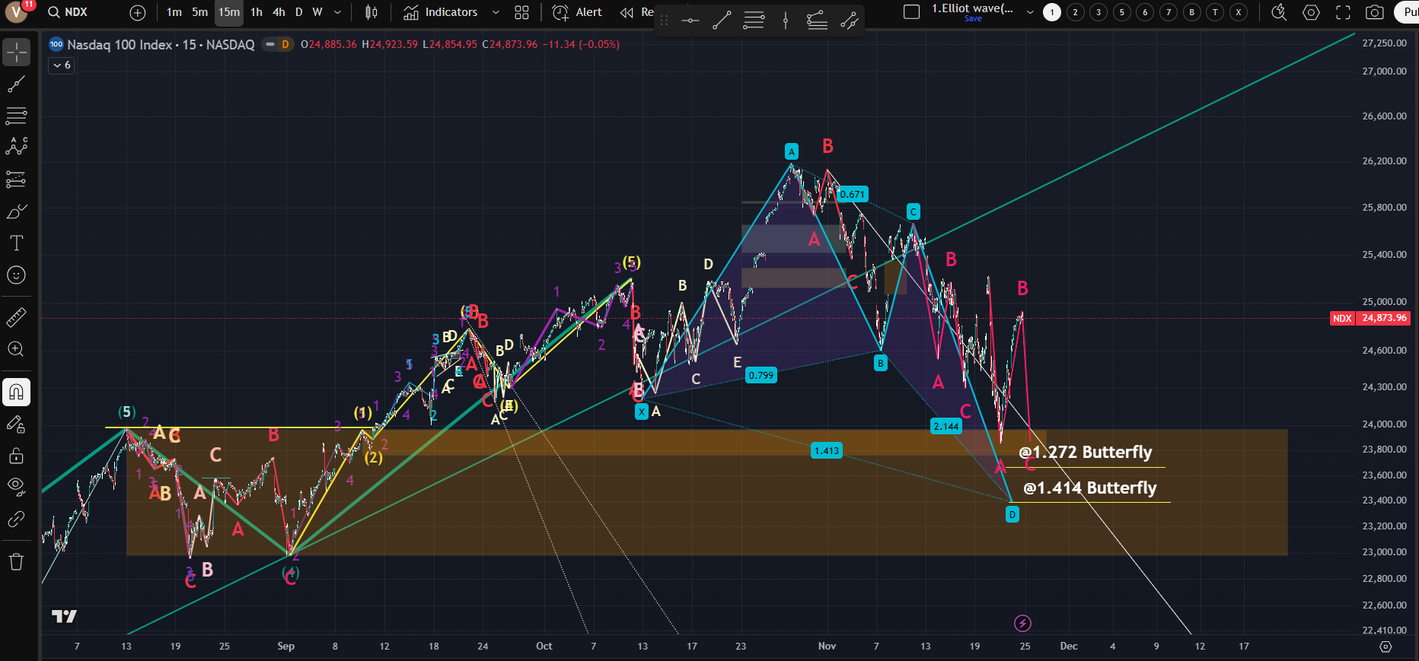Open the Indicators dialog
The height and width of the screenshot is (661, 1419).
441,12
